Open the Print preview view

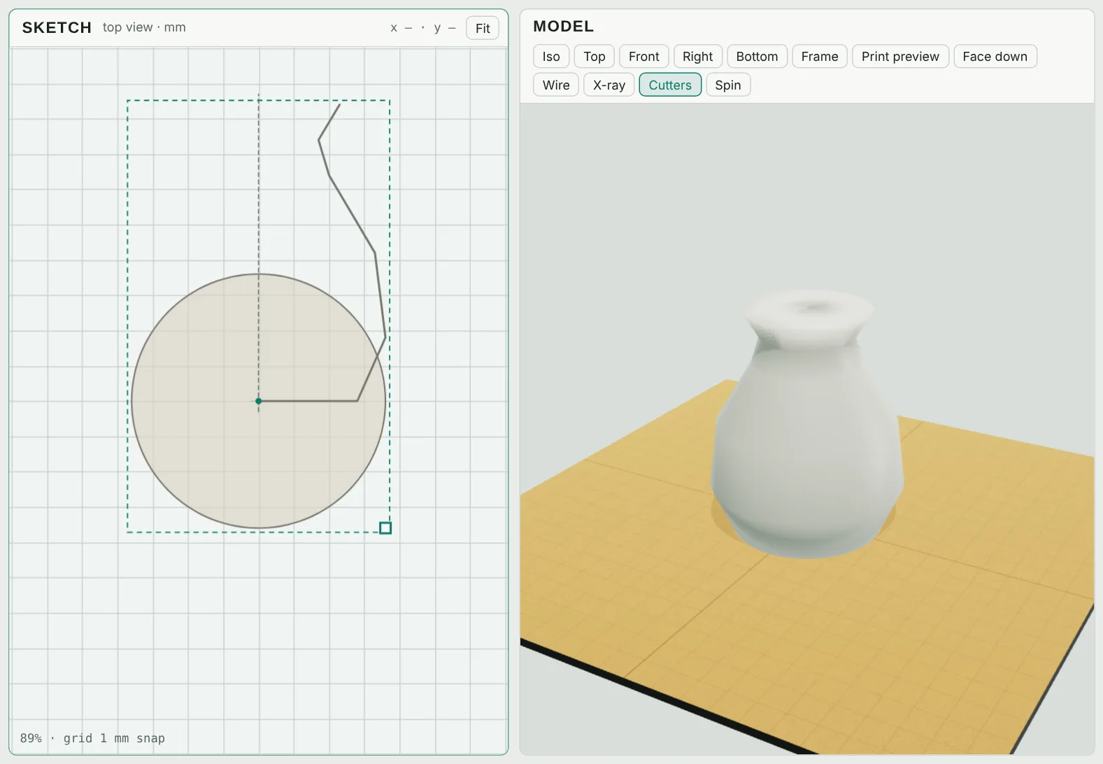tap(900, 57)
